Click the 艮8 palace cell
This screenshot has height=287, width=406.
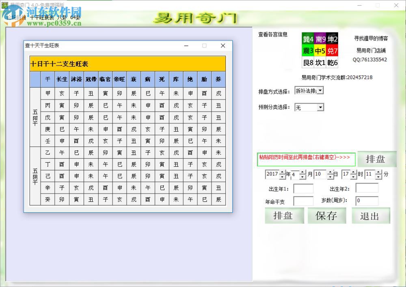(x=307, y=62)
